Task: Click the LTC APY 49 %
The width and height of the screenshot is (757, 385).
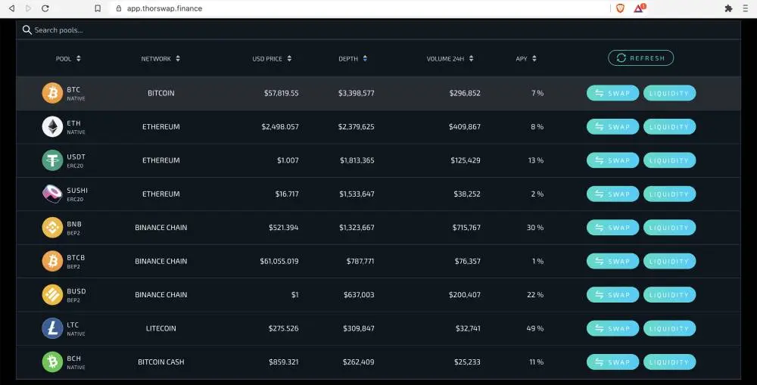Action: pos(535,328)
